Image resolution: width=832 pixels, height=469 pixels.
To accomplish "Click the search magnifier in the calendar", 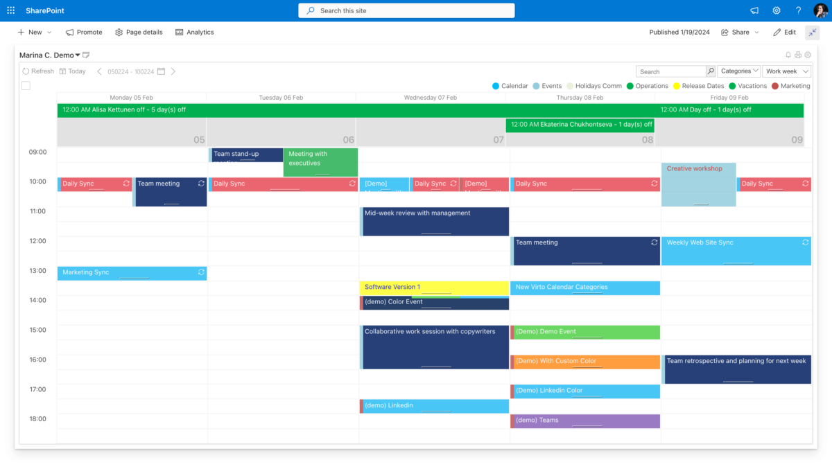I will (710, 70).
